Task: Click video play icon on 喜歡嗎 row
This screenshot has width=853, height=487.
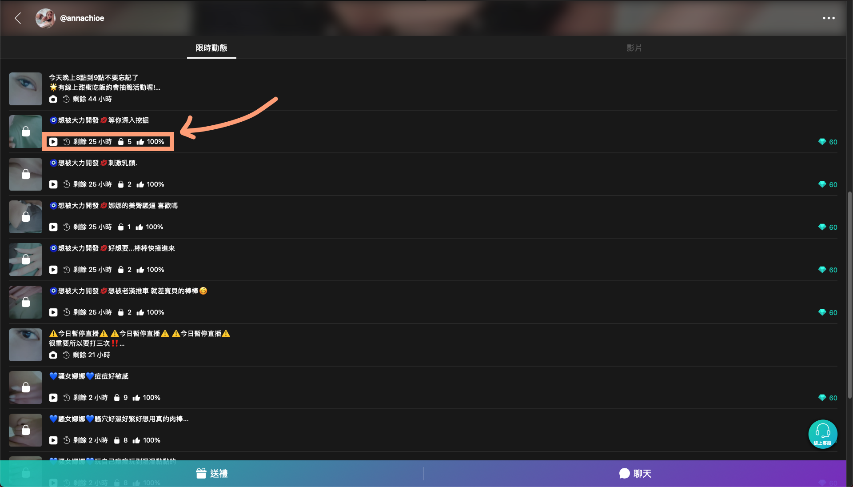Action: pos(53,227)
